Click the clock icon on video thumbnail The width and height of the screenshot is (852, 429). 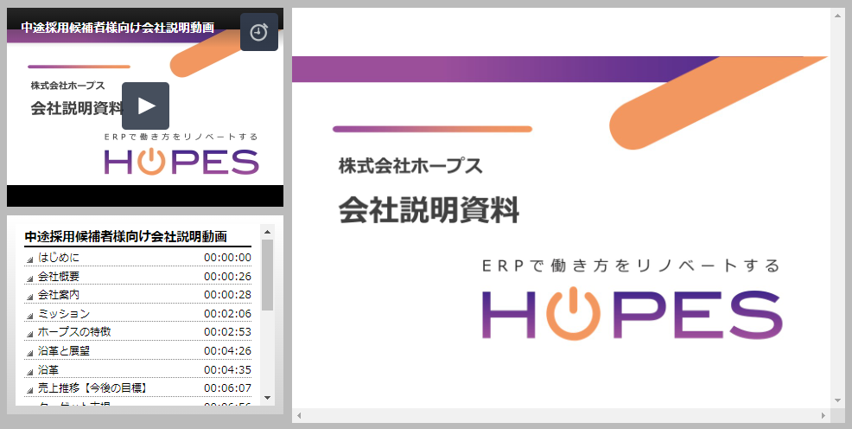tap(259, 32)
